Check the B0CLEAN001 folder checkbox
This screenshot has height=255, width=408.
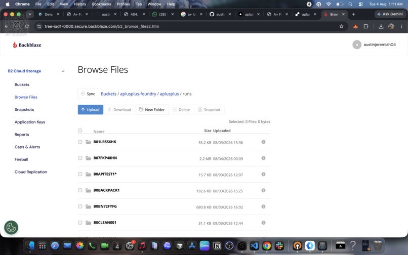pos(80,223)
